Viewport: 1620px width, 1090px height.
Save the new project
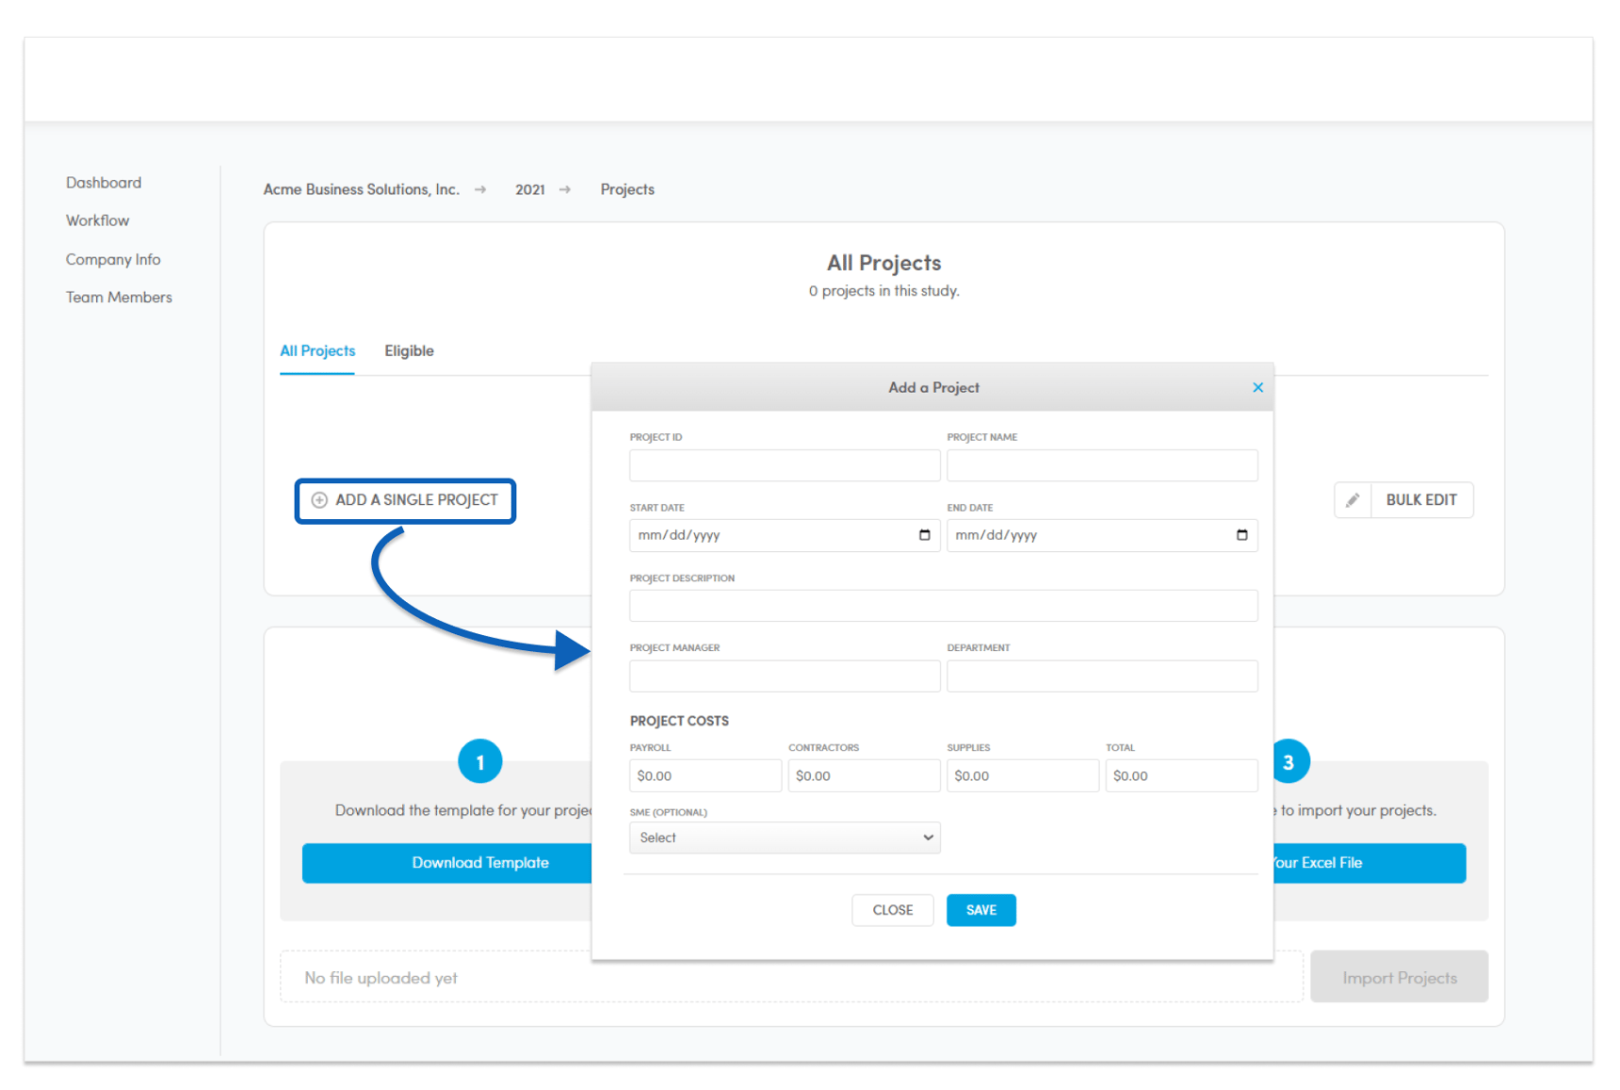(980, 910)
